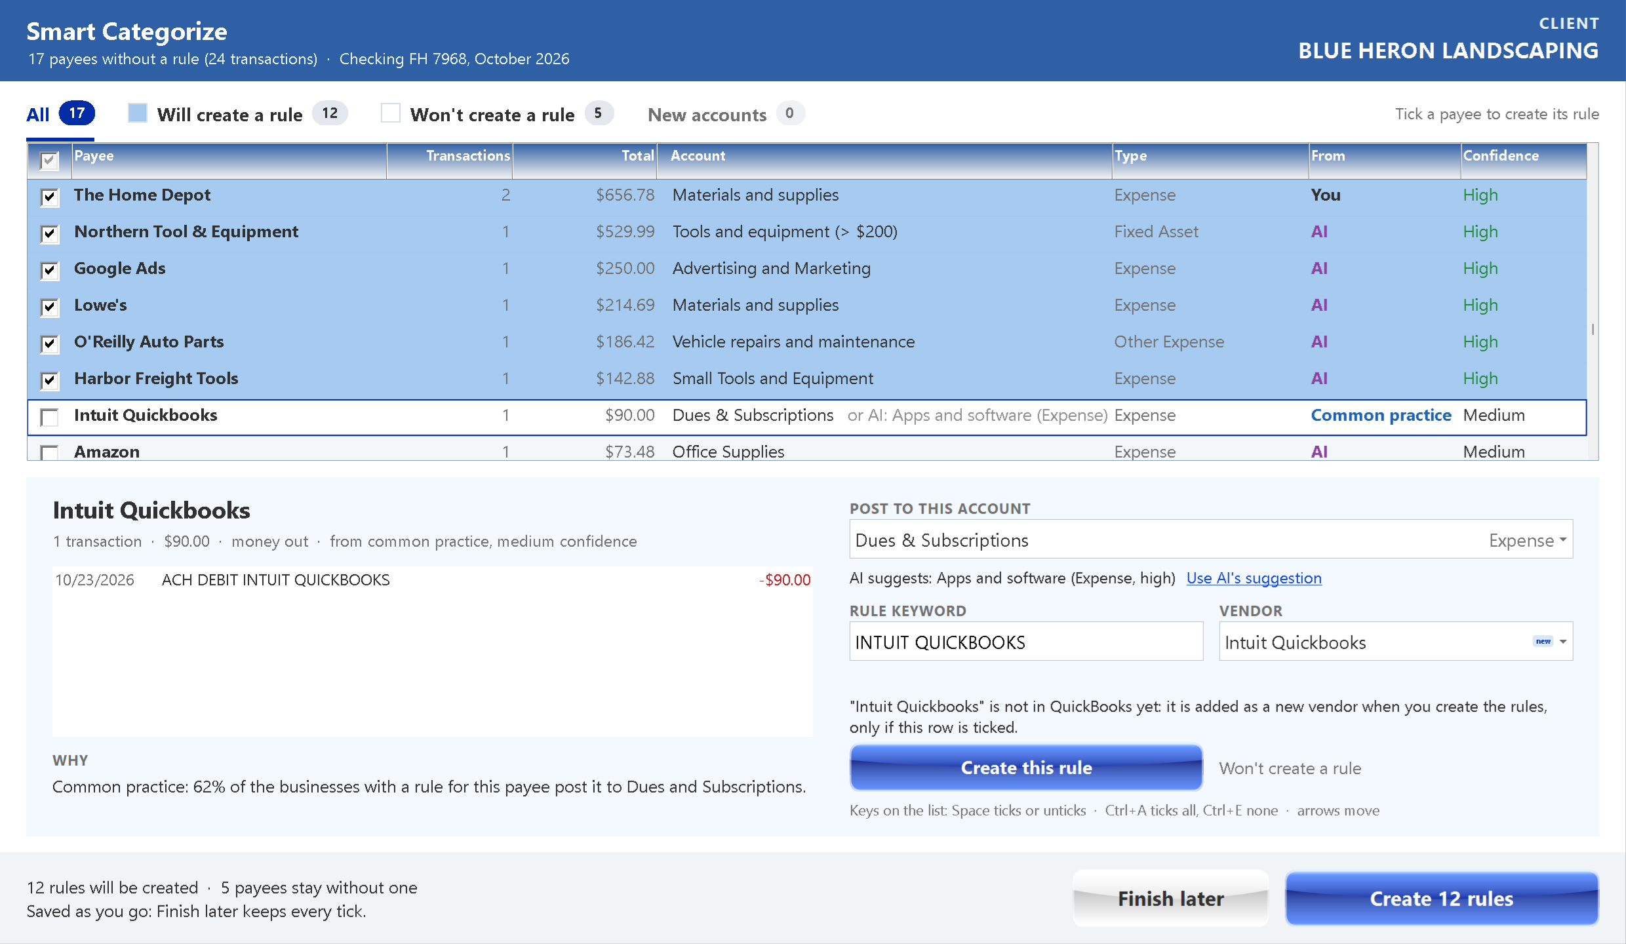
Task: Open the Post to this account dropdown
Action: click(x=1211, y=540)
